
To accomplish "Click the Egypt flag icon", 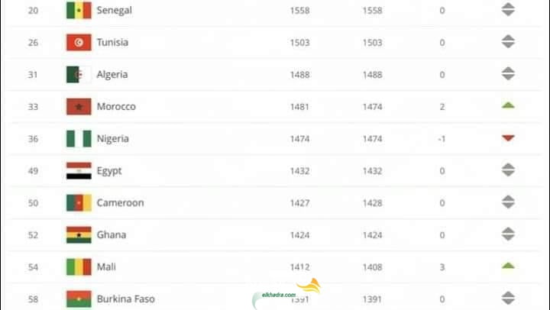I will 79,171.
